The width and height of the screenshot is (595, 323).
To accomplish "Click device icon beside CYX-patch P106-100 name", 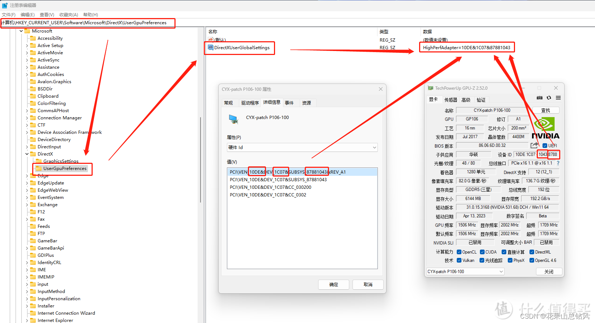I will click(233, 119).
